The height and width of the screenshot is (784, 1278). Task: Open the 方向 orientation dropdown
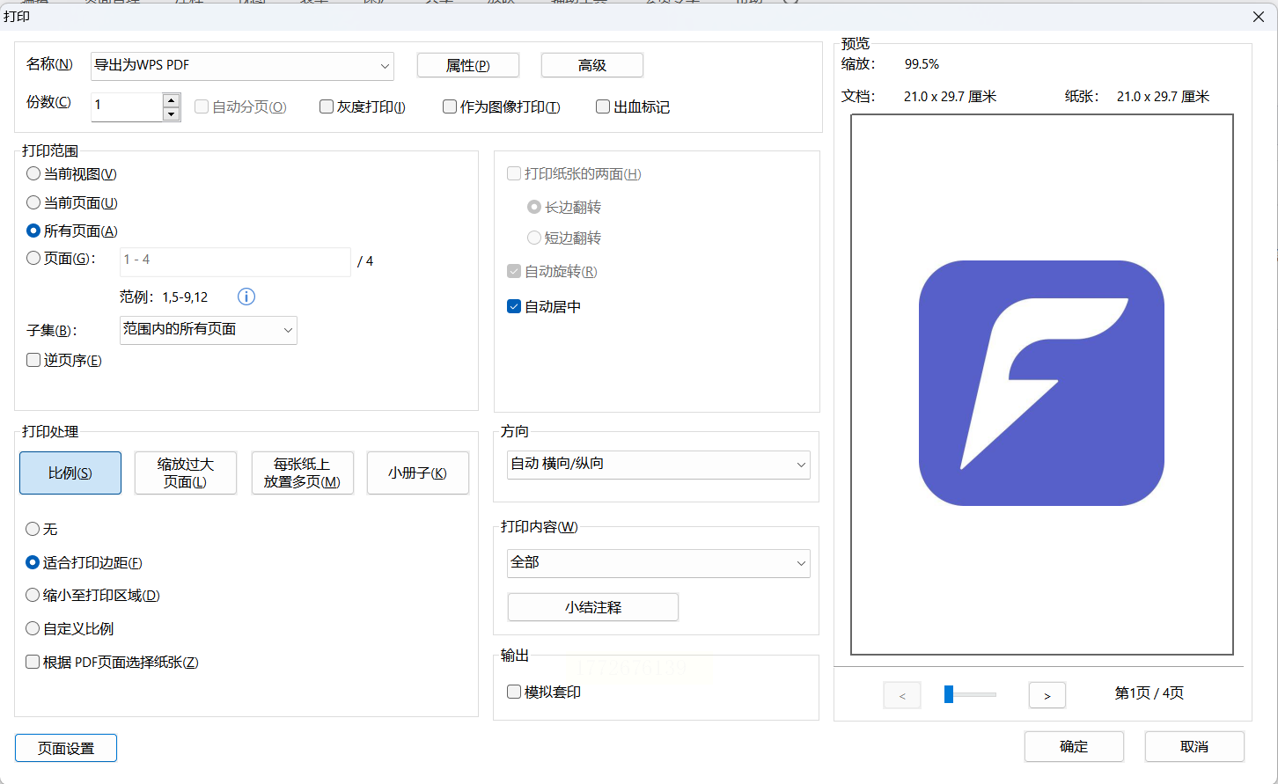tap(657, 465)
